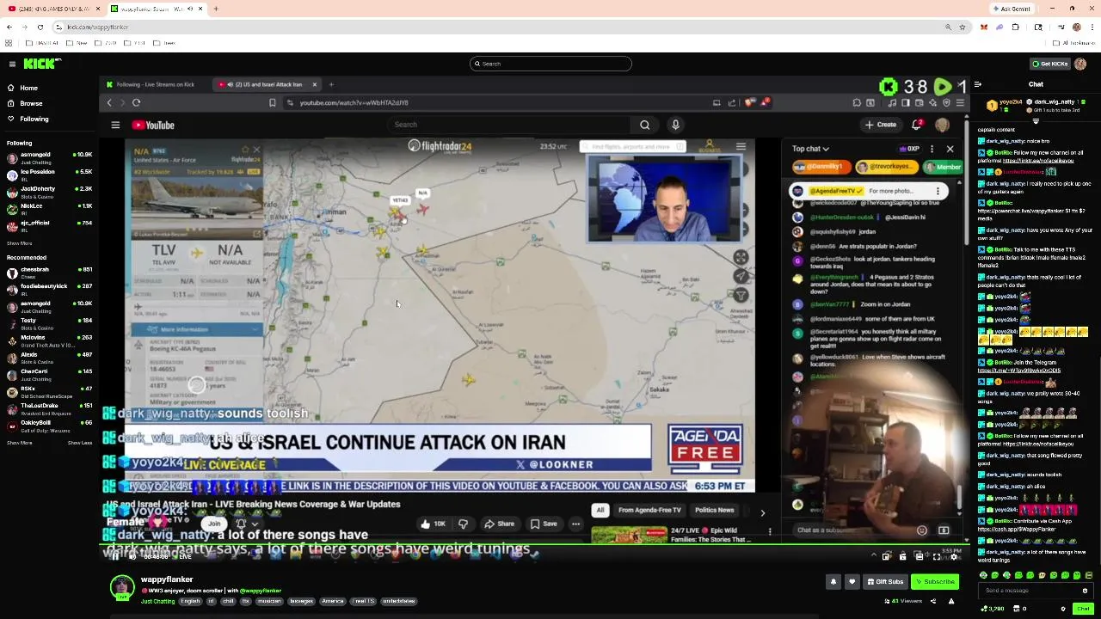1101x619 pixels.
Task: Expand Show More under Recommended
Action: click(20, 443)
